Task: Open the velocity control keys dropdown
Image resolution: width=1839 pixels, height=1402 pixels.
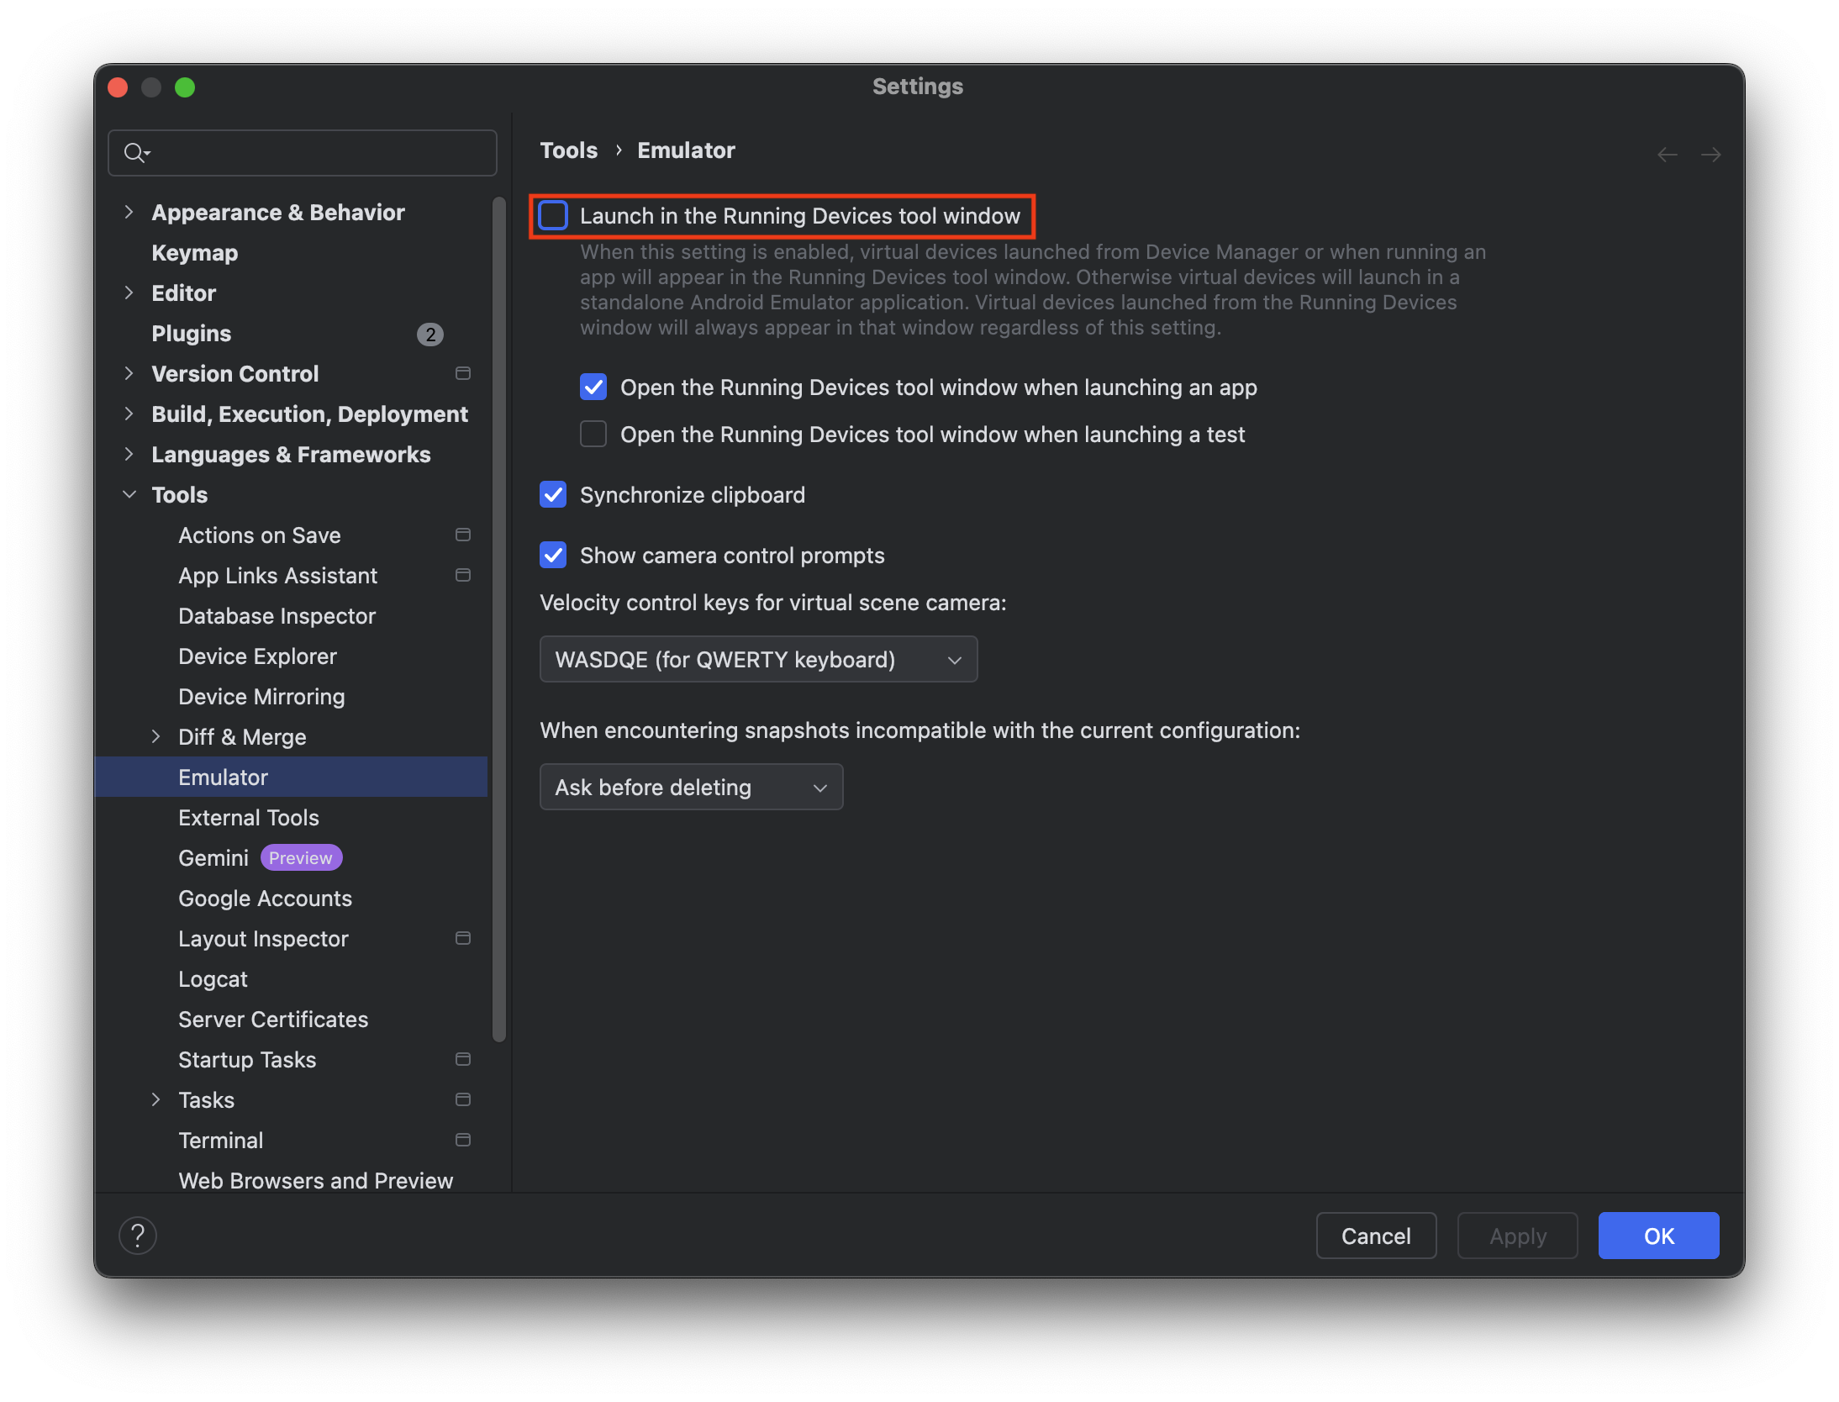Action: pyautogui.click(x=758, y=660)
